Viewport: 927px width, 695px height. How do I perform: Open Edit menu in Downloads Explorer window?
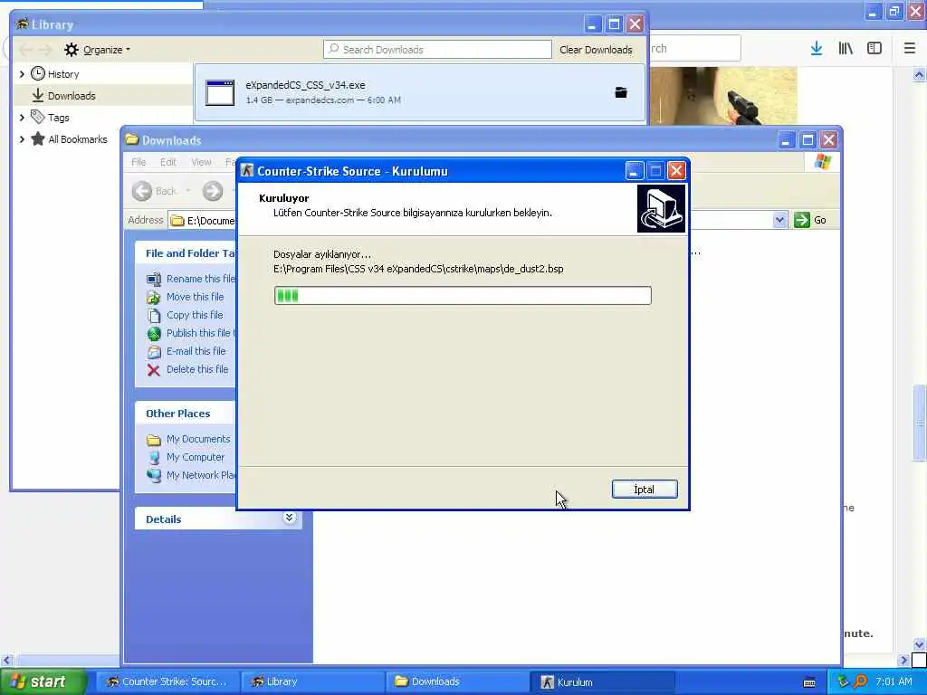pos(167,162)
